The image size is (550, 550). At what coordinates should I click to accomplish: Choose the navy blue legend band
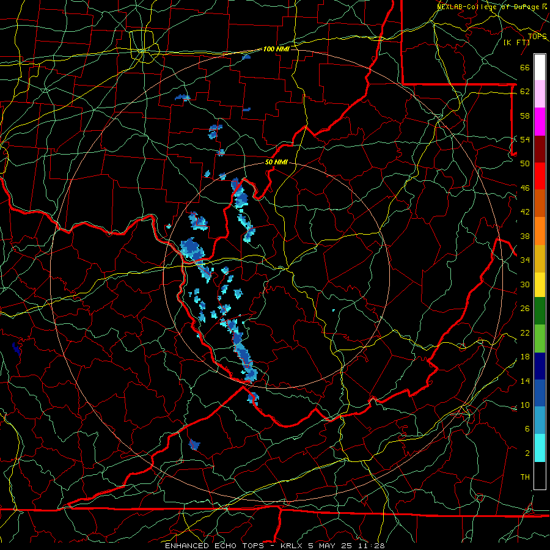tap(540, 366)
